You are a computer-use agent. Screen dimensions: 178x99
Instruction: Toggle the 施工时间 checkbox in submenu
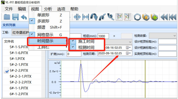(73, 41)
